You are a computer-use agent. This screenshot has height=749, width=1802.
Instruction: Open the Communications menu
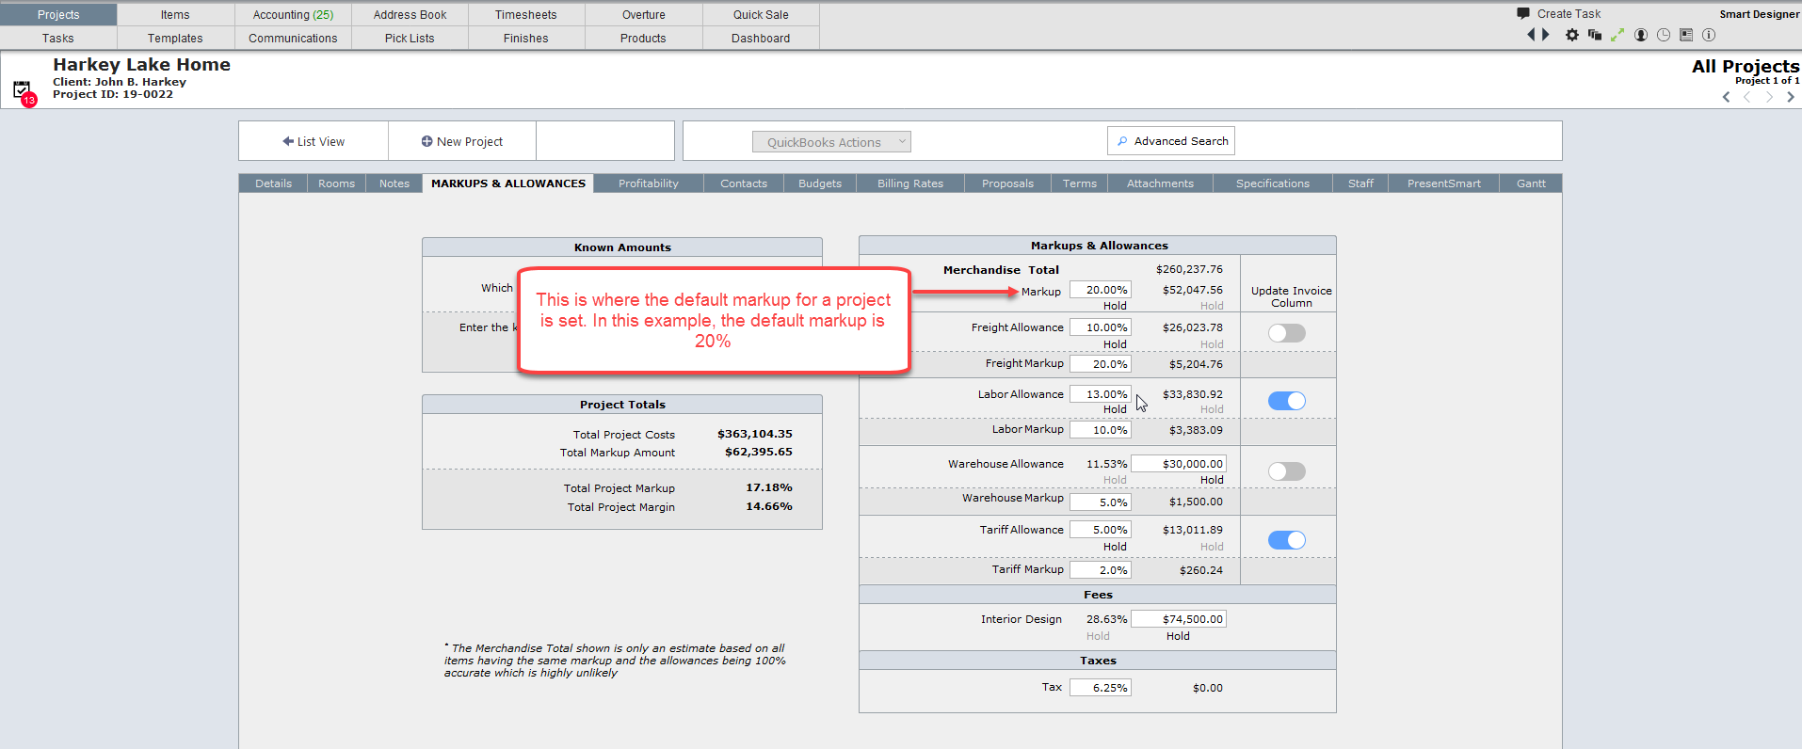tap(293, 38)
